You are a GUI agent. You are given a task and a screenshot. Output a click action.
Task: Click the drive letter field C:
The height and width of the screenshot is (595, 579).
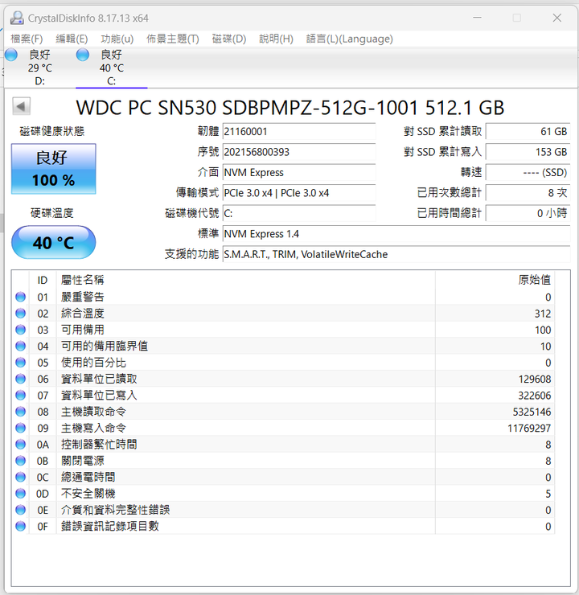(299, 214)
